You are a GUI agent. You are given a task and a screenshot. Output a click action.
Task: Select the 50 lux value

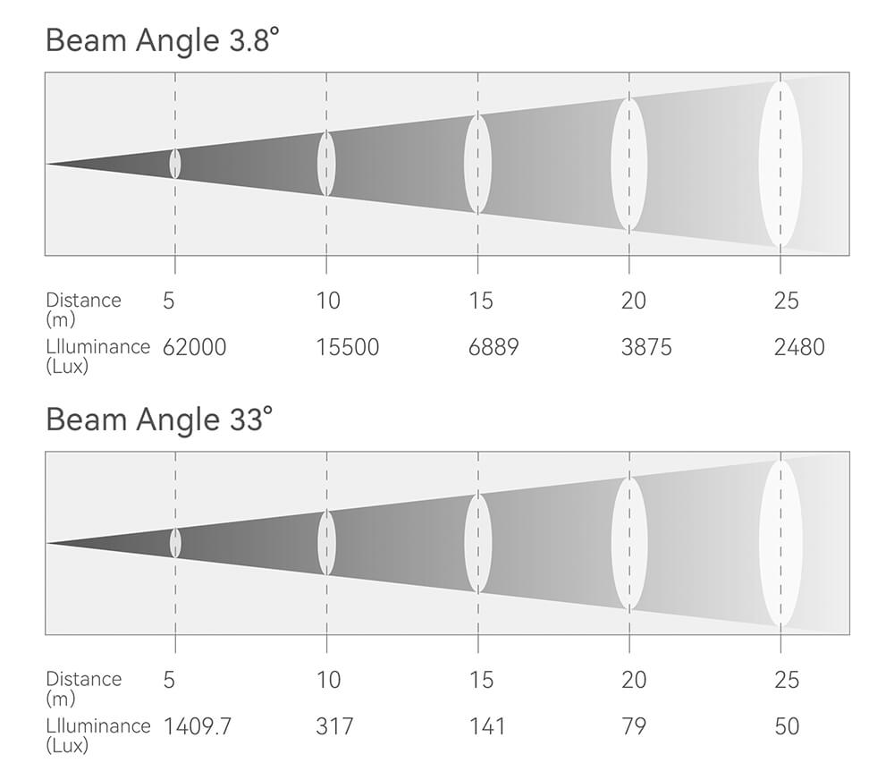pyautogui.click(x=787, y=726)
